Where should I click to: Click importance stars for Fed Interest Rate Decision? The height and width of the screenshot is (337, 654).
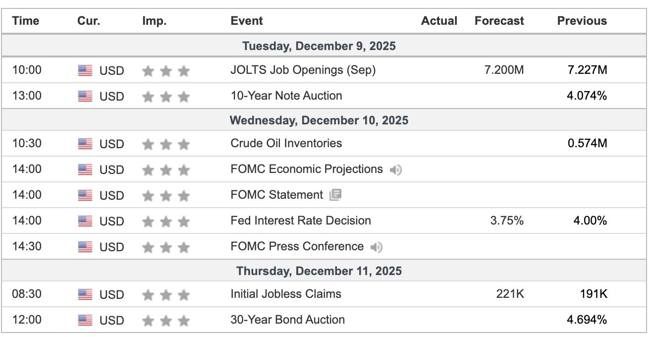(x=165, y=221)
